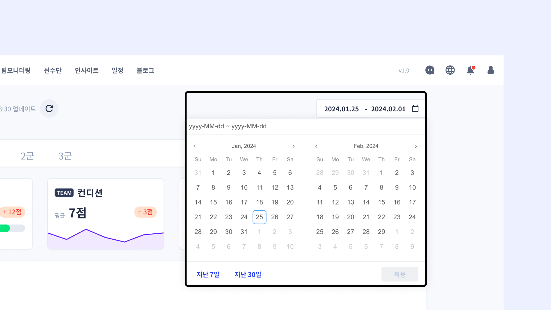This screenshot has width=551, height=310.
Task: Select January 25 in the calendar
Action: (x=259, y=217)
